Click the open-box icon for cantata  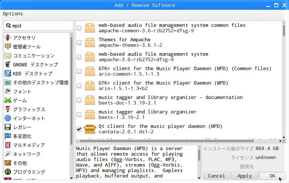(x=90, y=129)
